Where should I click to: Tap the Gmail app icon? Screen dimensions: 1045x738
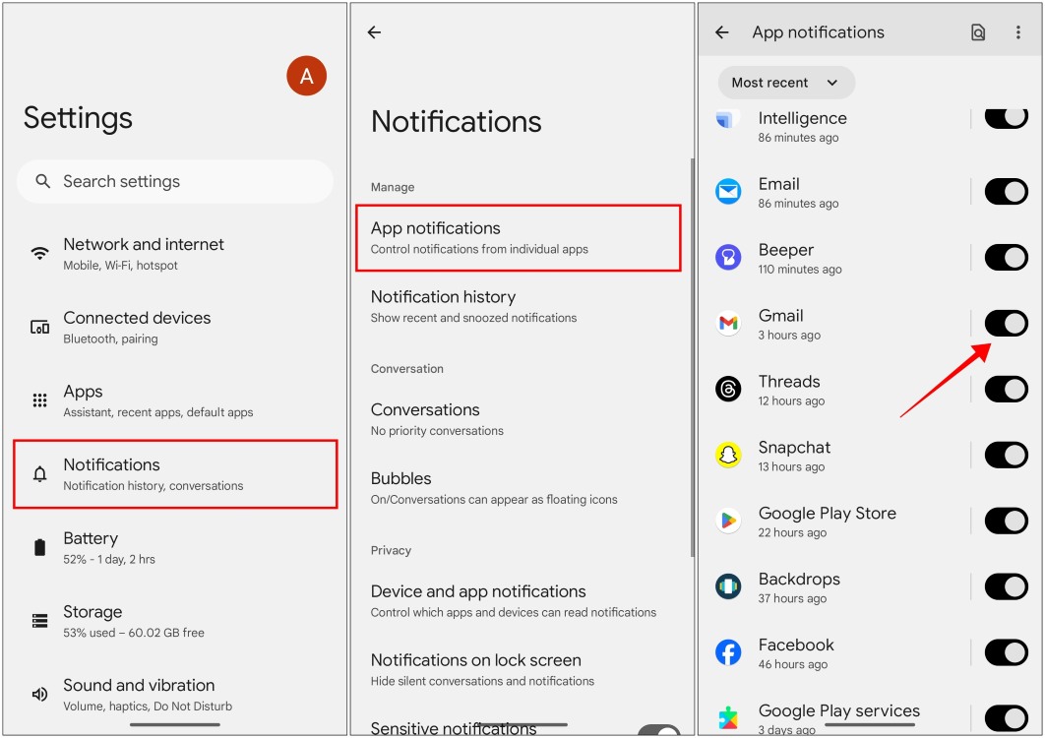coord(728,324)
